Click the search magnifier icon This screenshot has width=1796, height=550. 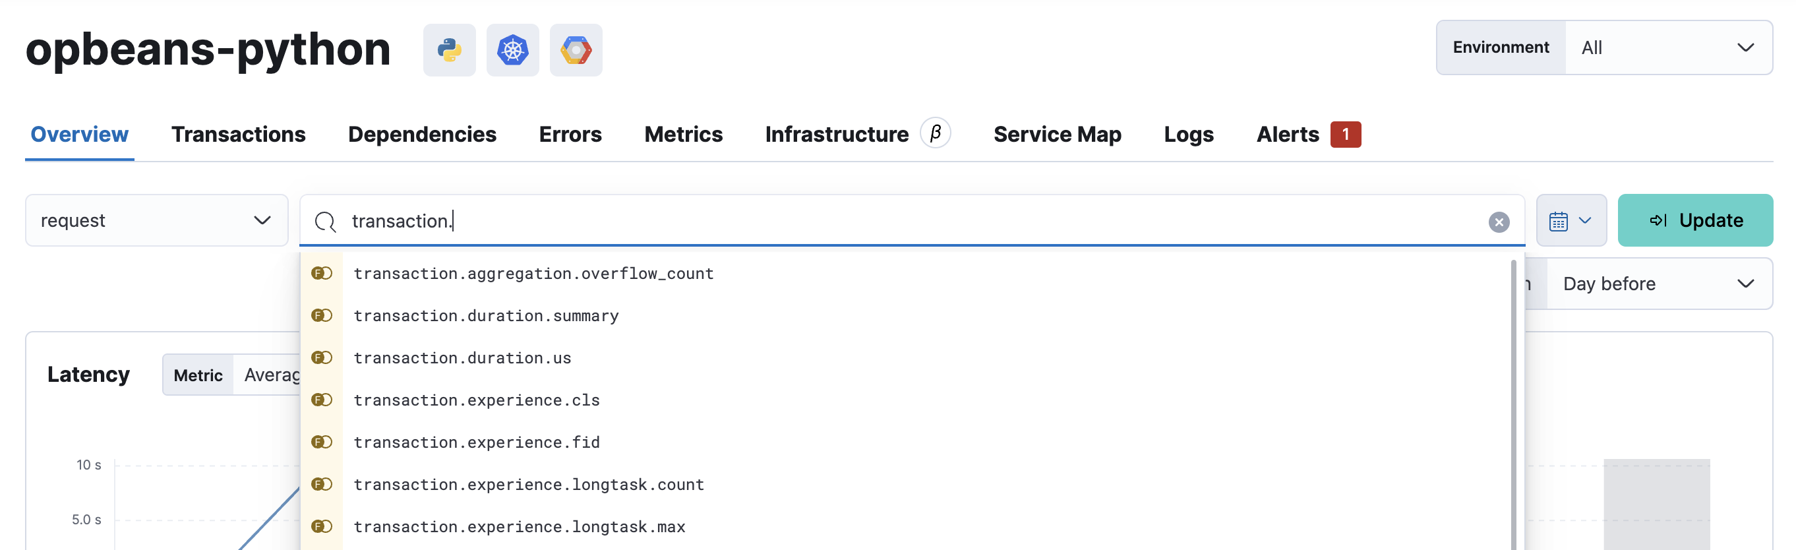325,222
